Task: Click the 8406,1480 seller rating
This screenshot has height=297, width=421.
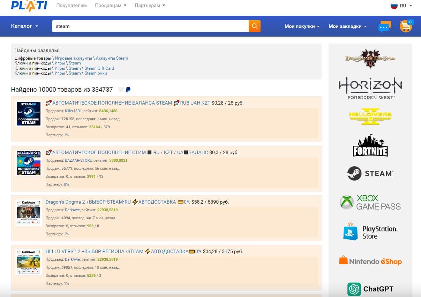Action: coord(108,111)
